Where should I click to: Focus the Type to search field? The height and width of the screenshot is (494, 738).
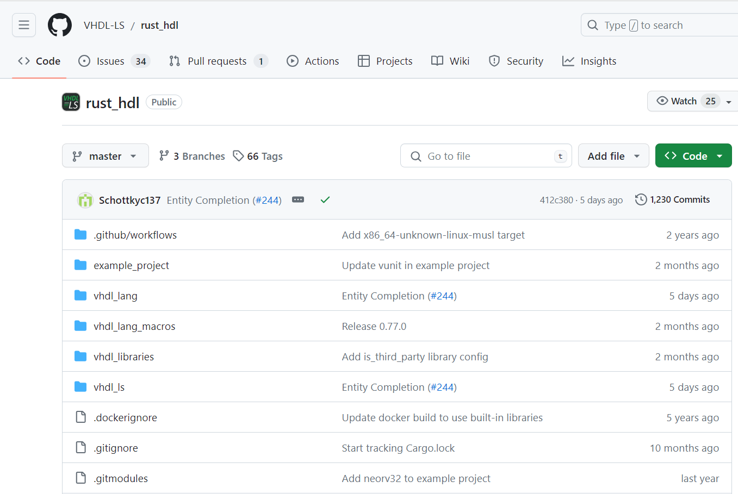pos(659,25)
